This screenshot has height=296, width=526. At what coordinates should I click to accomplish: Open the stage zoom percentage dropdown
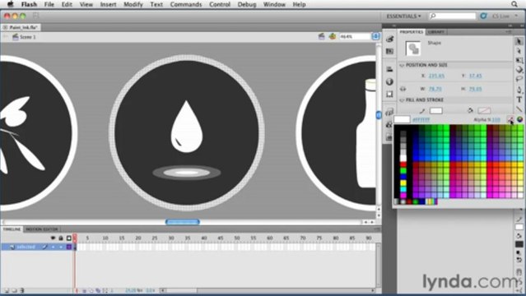click(x=375, y=36)
